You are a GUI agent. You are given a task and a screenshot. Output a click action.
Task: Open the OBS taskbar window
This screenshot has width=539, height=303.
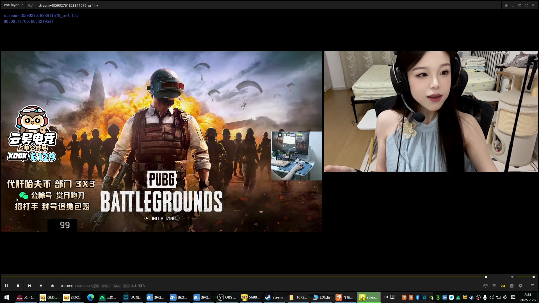(227, 297)
